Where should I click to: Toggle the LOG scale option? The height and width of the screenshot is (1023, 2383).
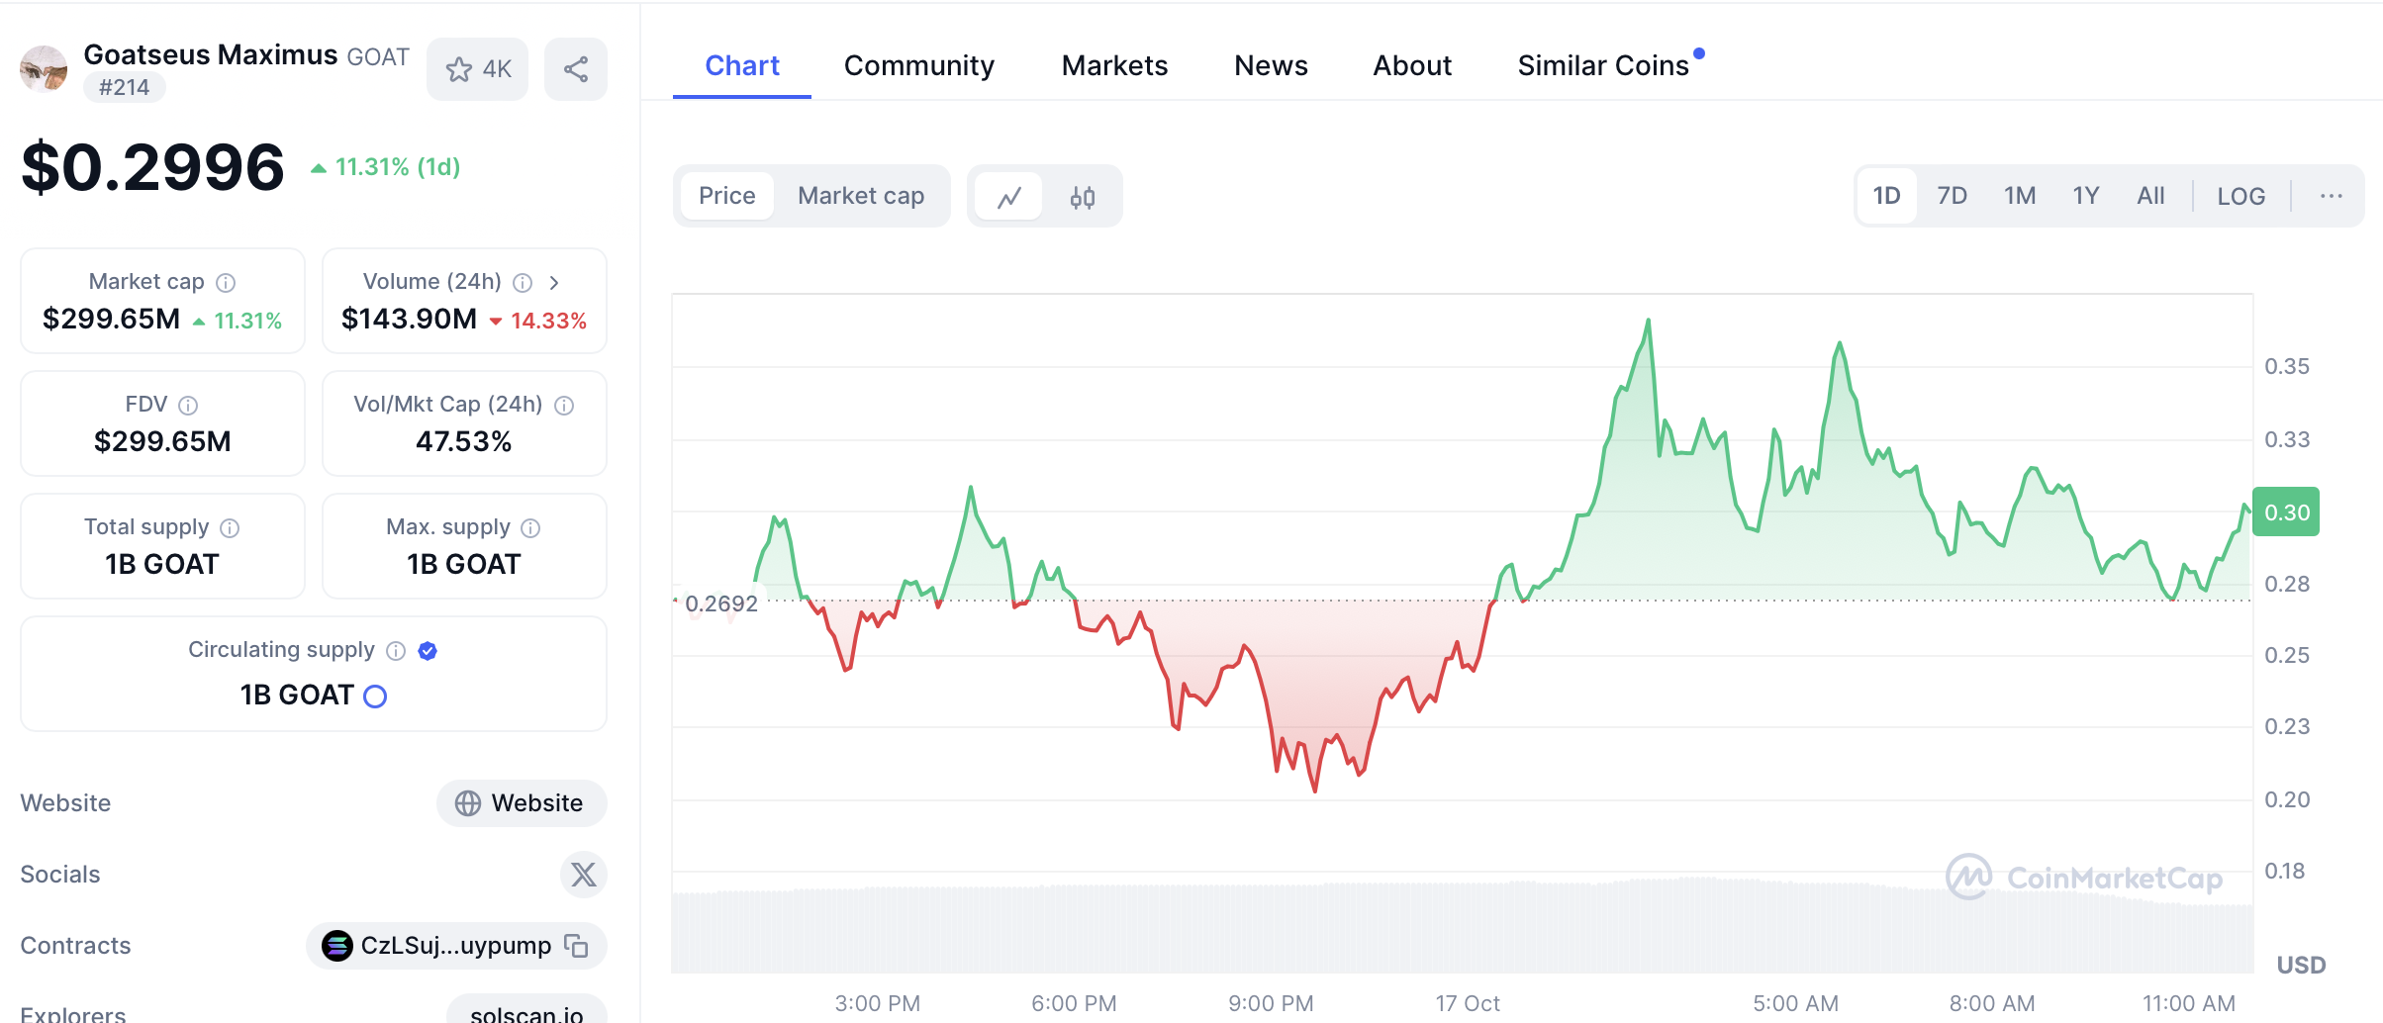tap(2240, 196)
